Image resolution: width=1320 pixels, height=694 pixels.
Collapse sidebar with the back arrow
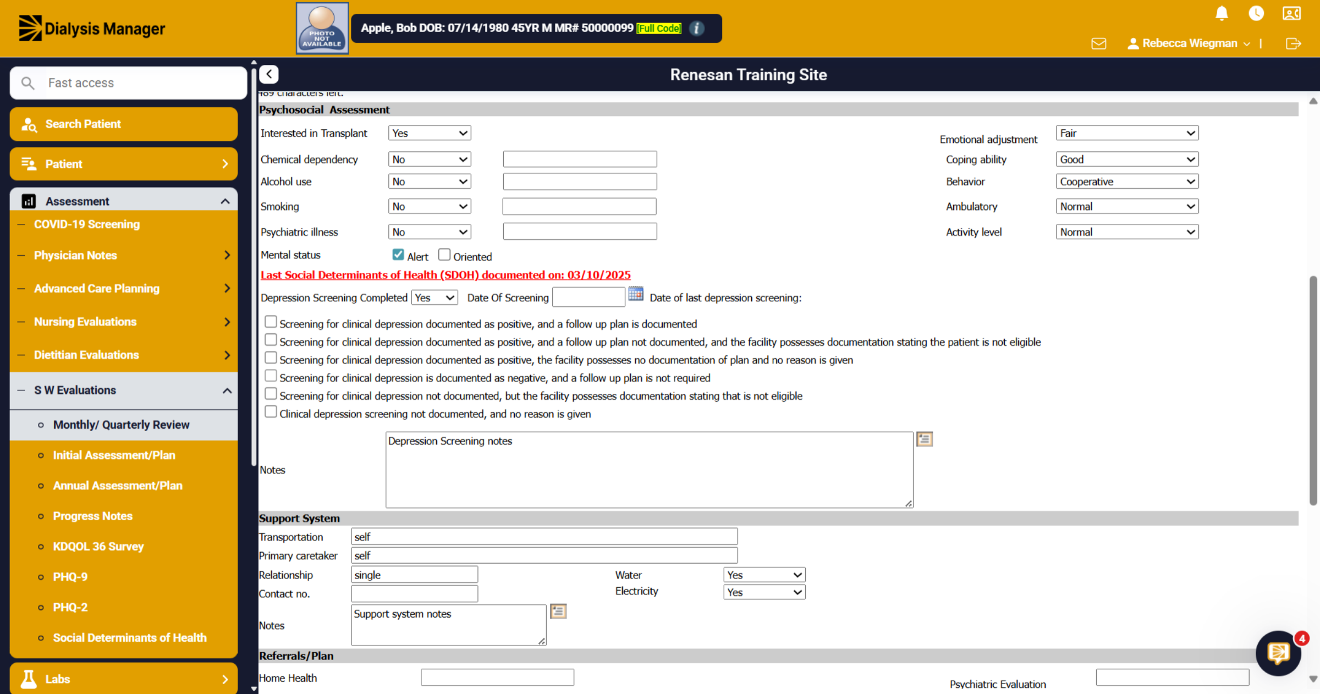click(269, 74)
